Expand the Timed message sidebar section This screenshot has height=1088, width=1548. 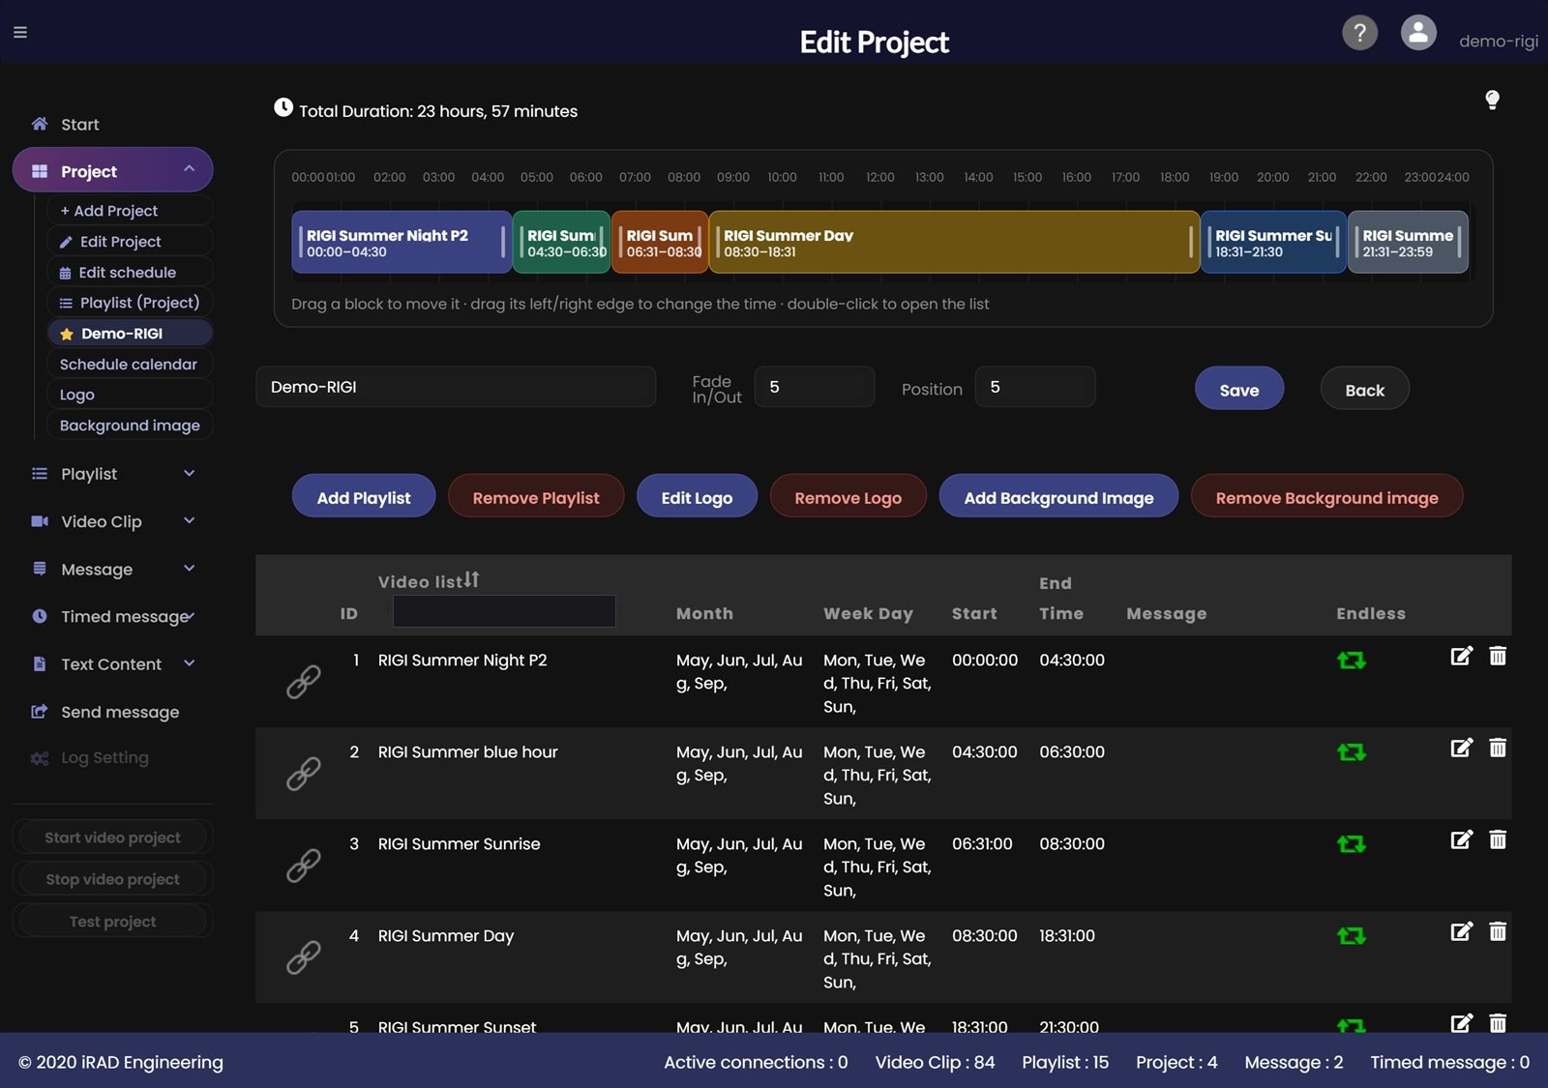(112, 616)
